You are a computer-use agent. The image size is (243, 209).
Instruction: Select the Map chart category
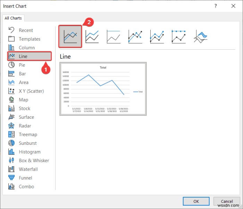(x=29, y=100)
